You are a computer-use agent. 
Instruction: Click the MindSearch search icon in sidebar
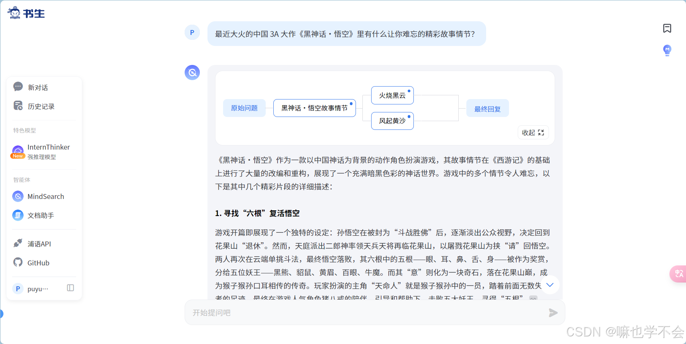(18, 196)
